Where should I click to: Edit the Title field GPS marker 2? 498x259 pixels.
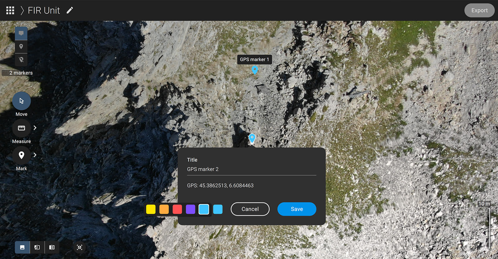pyautogui.click(x=251, y=169)
